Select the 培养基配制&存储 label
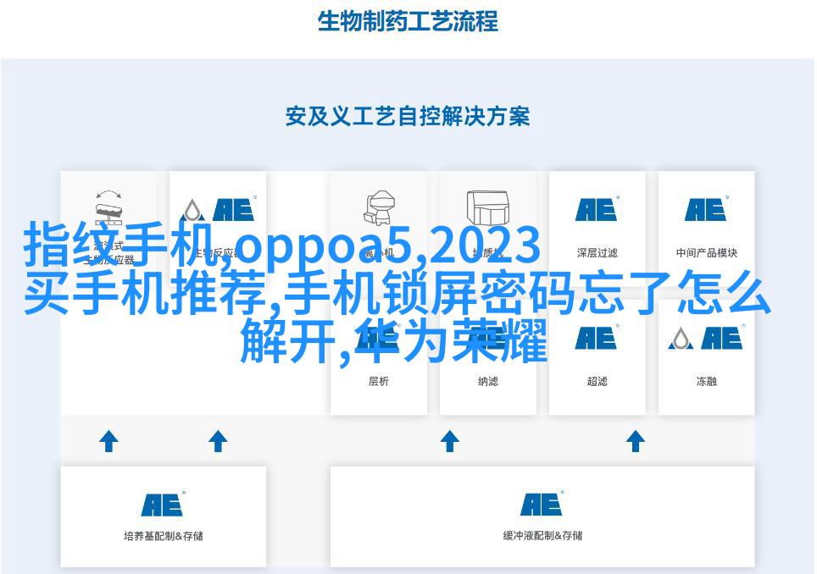The image size is (817, 574). point(163,536)
